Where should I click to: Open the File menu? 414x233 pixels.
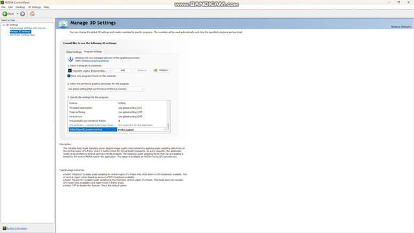point(3,7)
